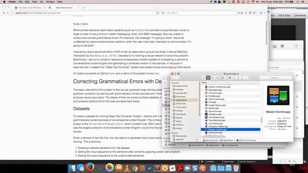Open the Trash in the Dock
Screen dimensions: 308x173
coord(236,168)
